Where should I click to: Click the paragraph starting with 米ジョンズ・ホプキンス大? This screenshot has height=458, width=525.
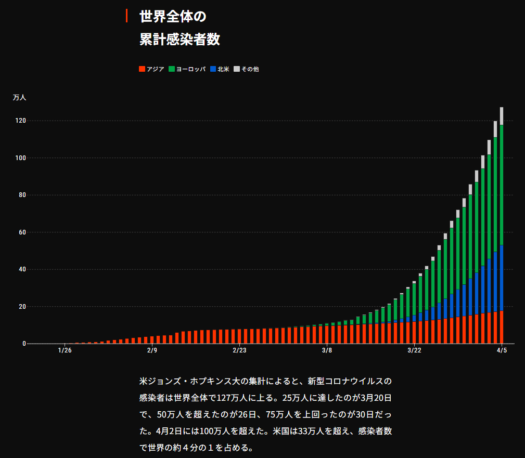coord(265,414)
